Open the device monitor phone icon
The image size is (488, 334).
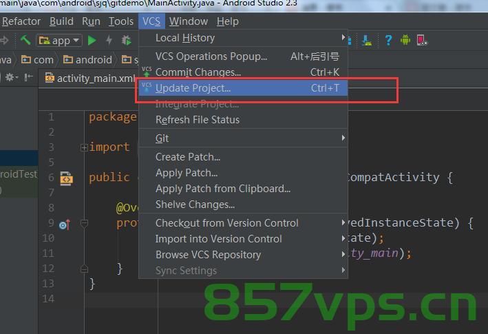[422, 40]
